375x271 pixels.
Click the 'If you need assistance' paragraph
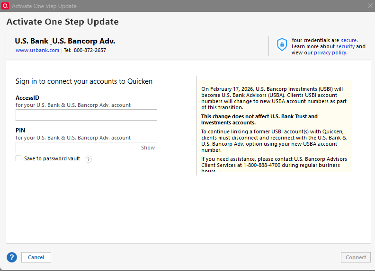tap(274, 165)
